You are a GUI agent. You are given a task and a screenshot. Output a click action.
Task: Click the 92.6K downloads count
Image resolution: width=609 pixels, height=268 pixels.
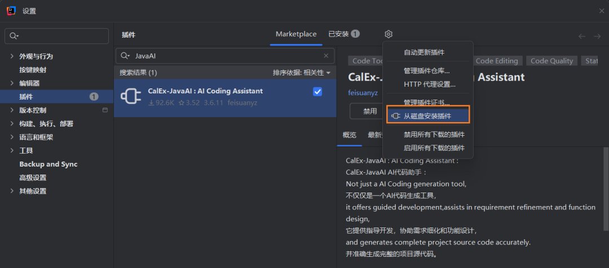161,103
